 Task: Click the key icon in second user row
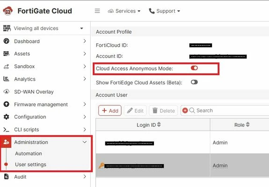click(x=101, y=166)
